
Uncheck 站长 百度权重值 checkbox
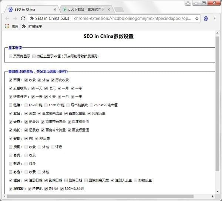[69, 130]
